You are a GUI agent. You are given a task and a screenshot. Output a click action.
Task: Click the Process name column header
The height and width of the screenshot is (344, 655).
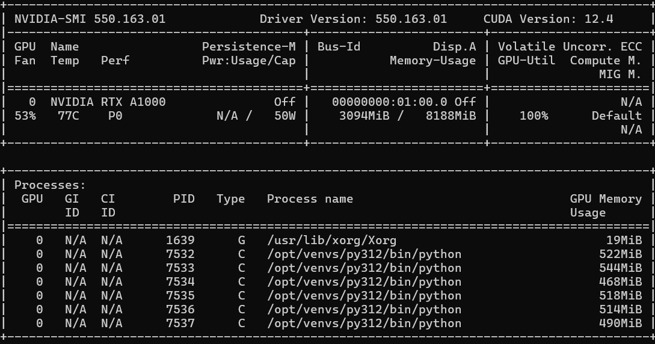pyautogui.click(x=310, y=198)
